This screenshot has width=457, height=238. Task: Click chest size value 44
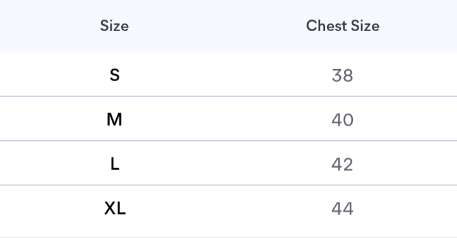[342, 209]
